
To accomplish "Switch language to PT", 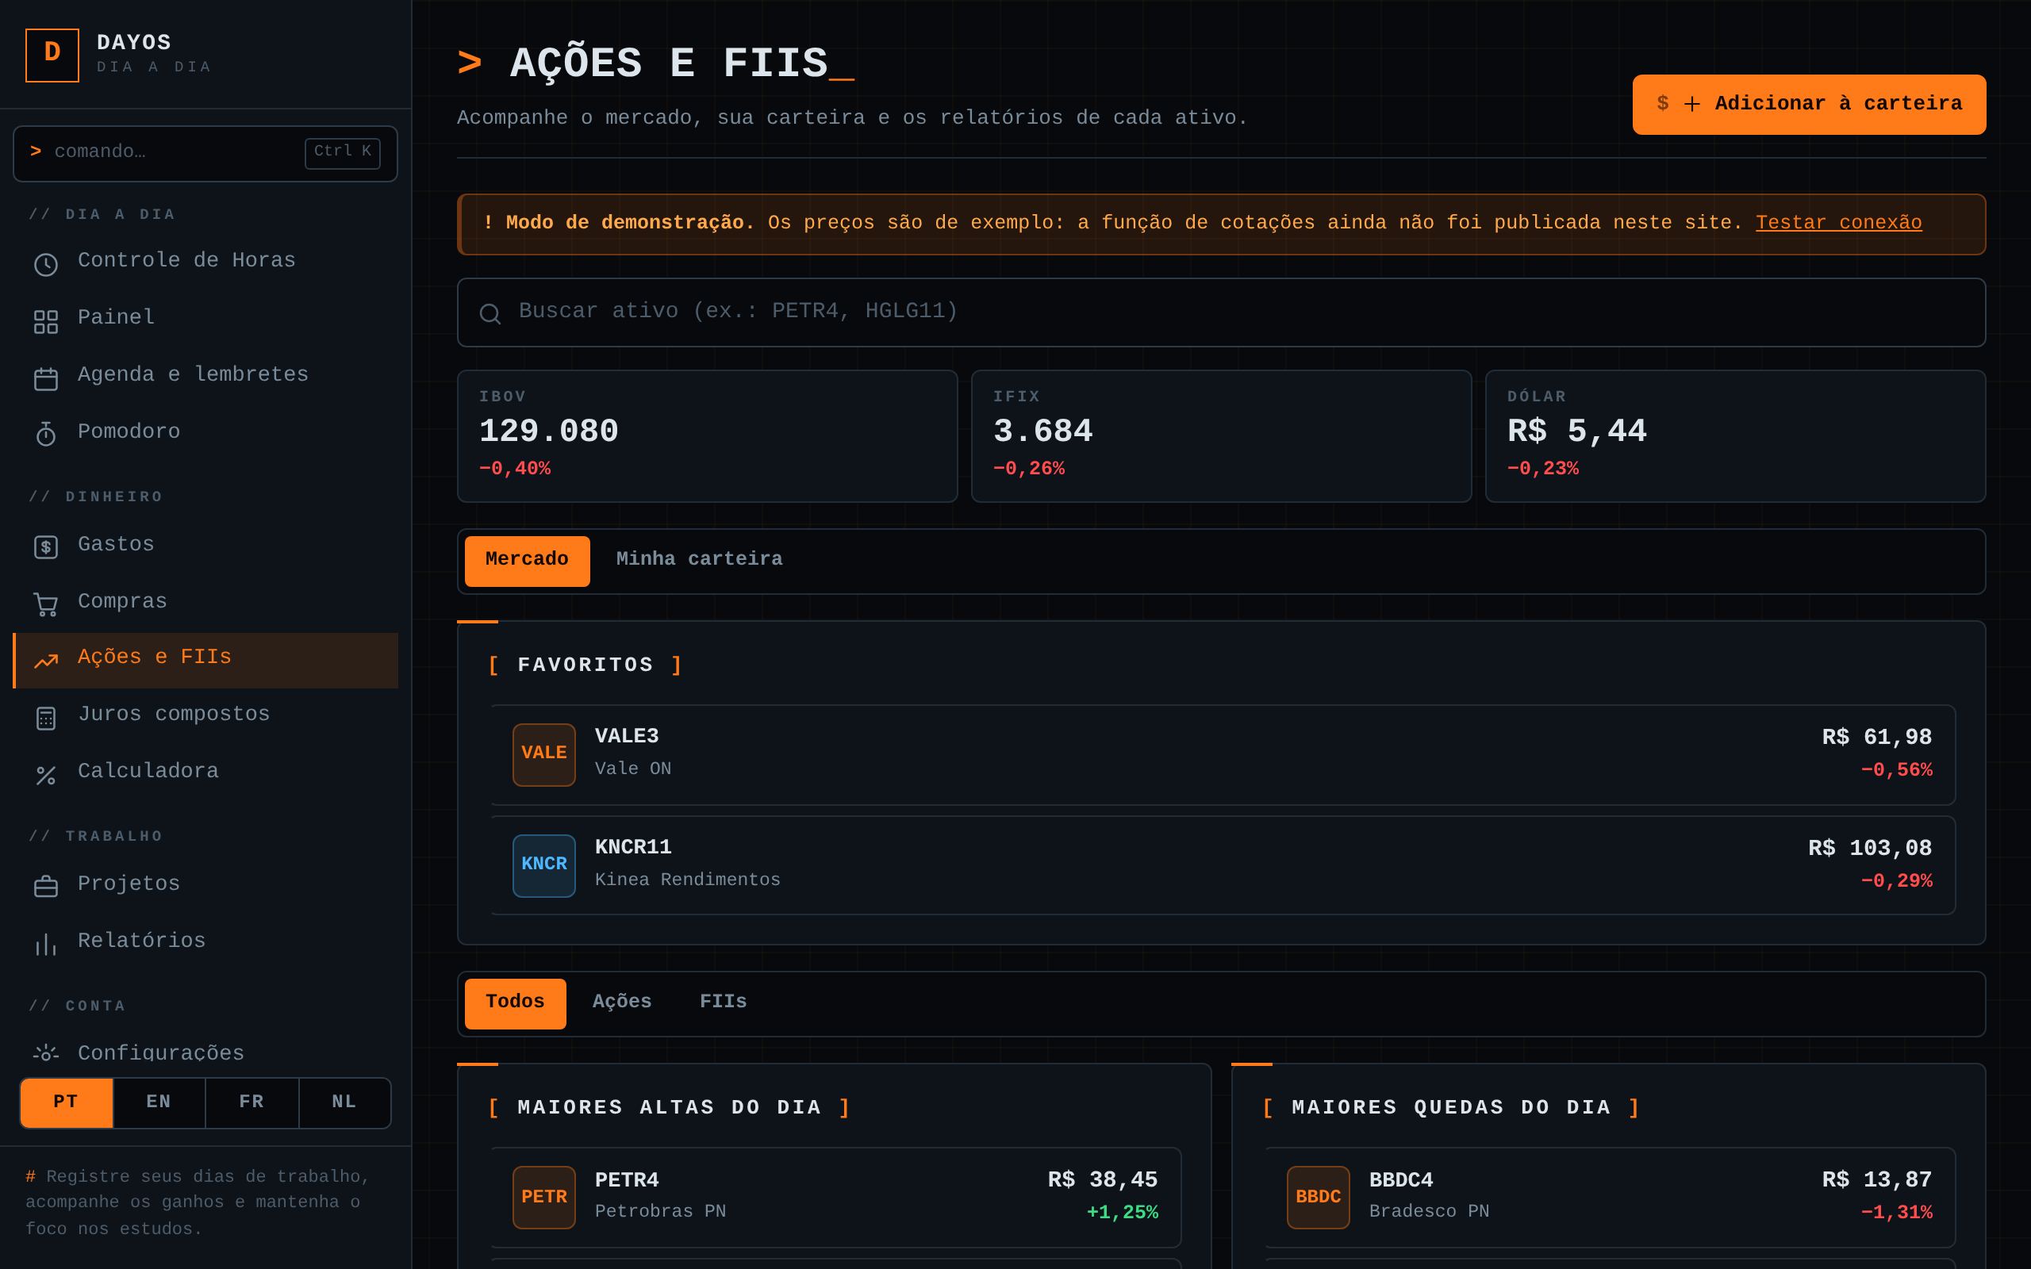I will (67, 1102).
